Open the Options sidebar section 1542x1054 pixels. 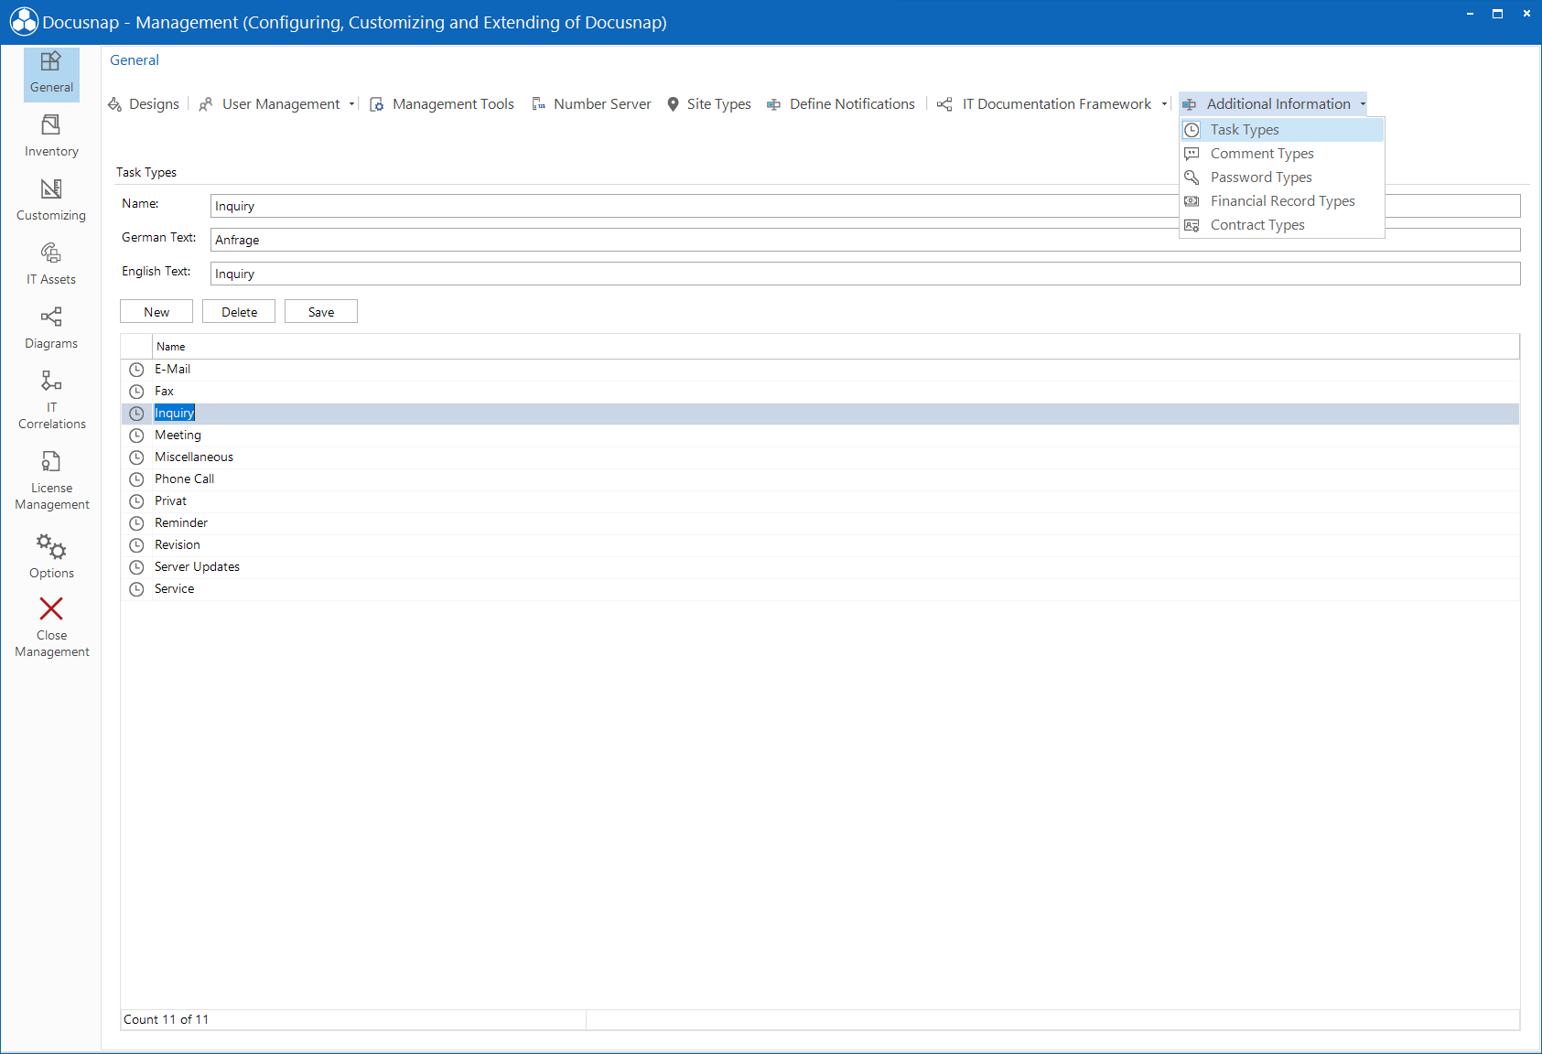click(51, 556)
